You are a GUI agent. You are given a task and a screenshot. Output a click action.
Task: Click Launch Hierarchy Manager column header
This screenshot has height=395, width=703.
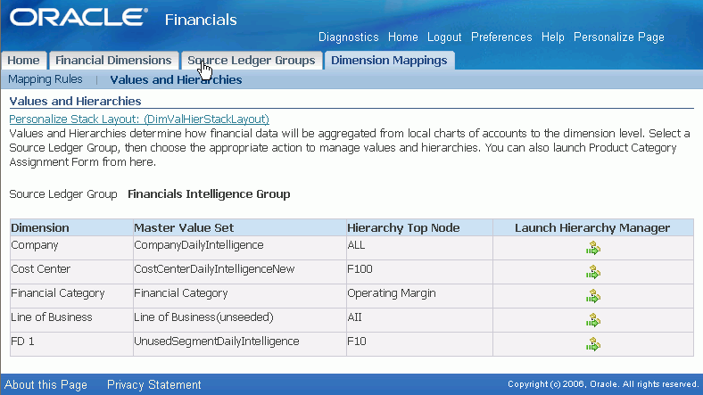(x=592, y=228)
